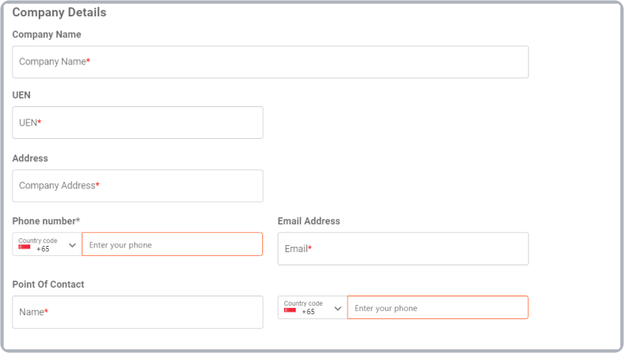
Task: Focus the Company Name text field
Action: pos(270,62)
